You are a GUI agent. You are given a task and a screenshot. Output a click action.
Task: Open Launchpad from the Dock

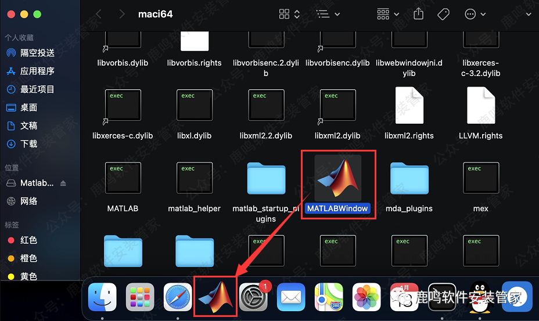(x=140, y=298)
